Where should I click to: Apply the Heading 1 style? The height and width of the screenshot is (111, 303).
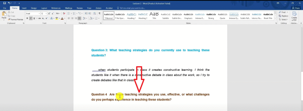tap(131, 16)
